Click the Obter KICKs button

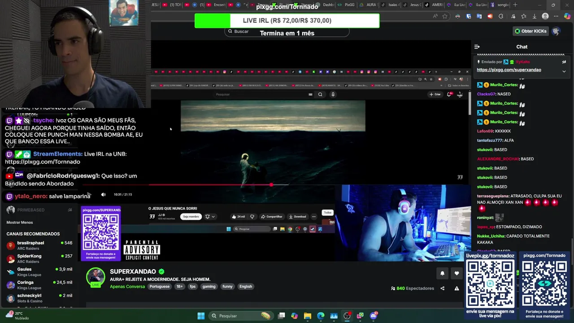click(531, 31)
